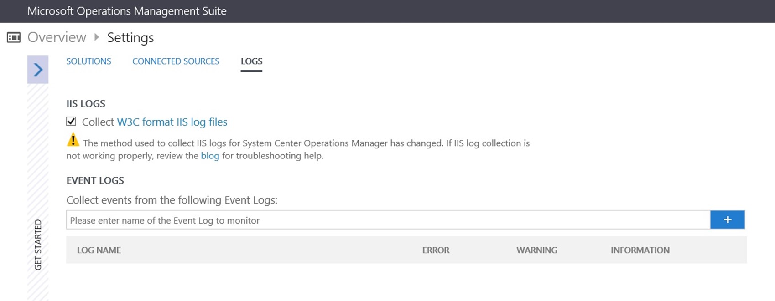Click the ERROR column header
This screenshot has height=301, width=775.
(436, 250)
